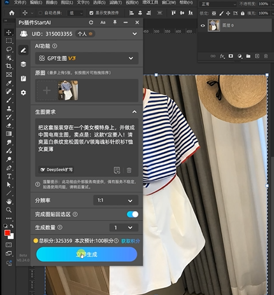Click the 立即生成 button
The width and height of the screenshot is (274, 295).
pyautogui.click(x=87, y=254)
